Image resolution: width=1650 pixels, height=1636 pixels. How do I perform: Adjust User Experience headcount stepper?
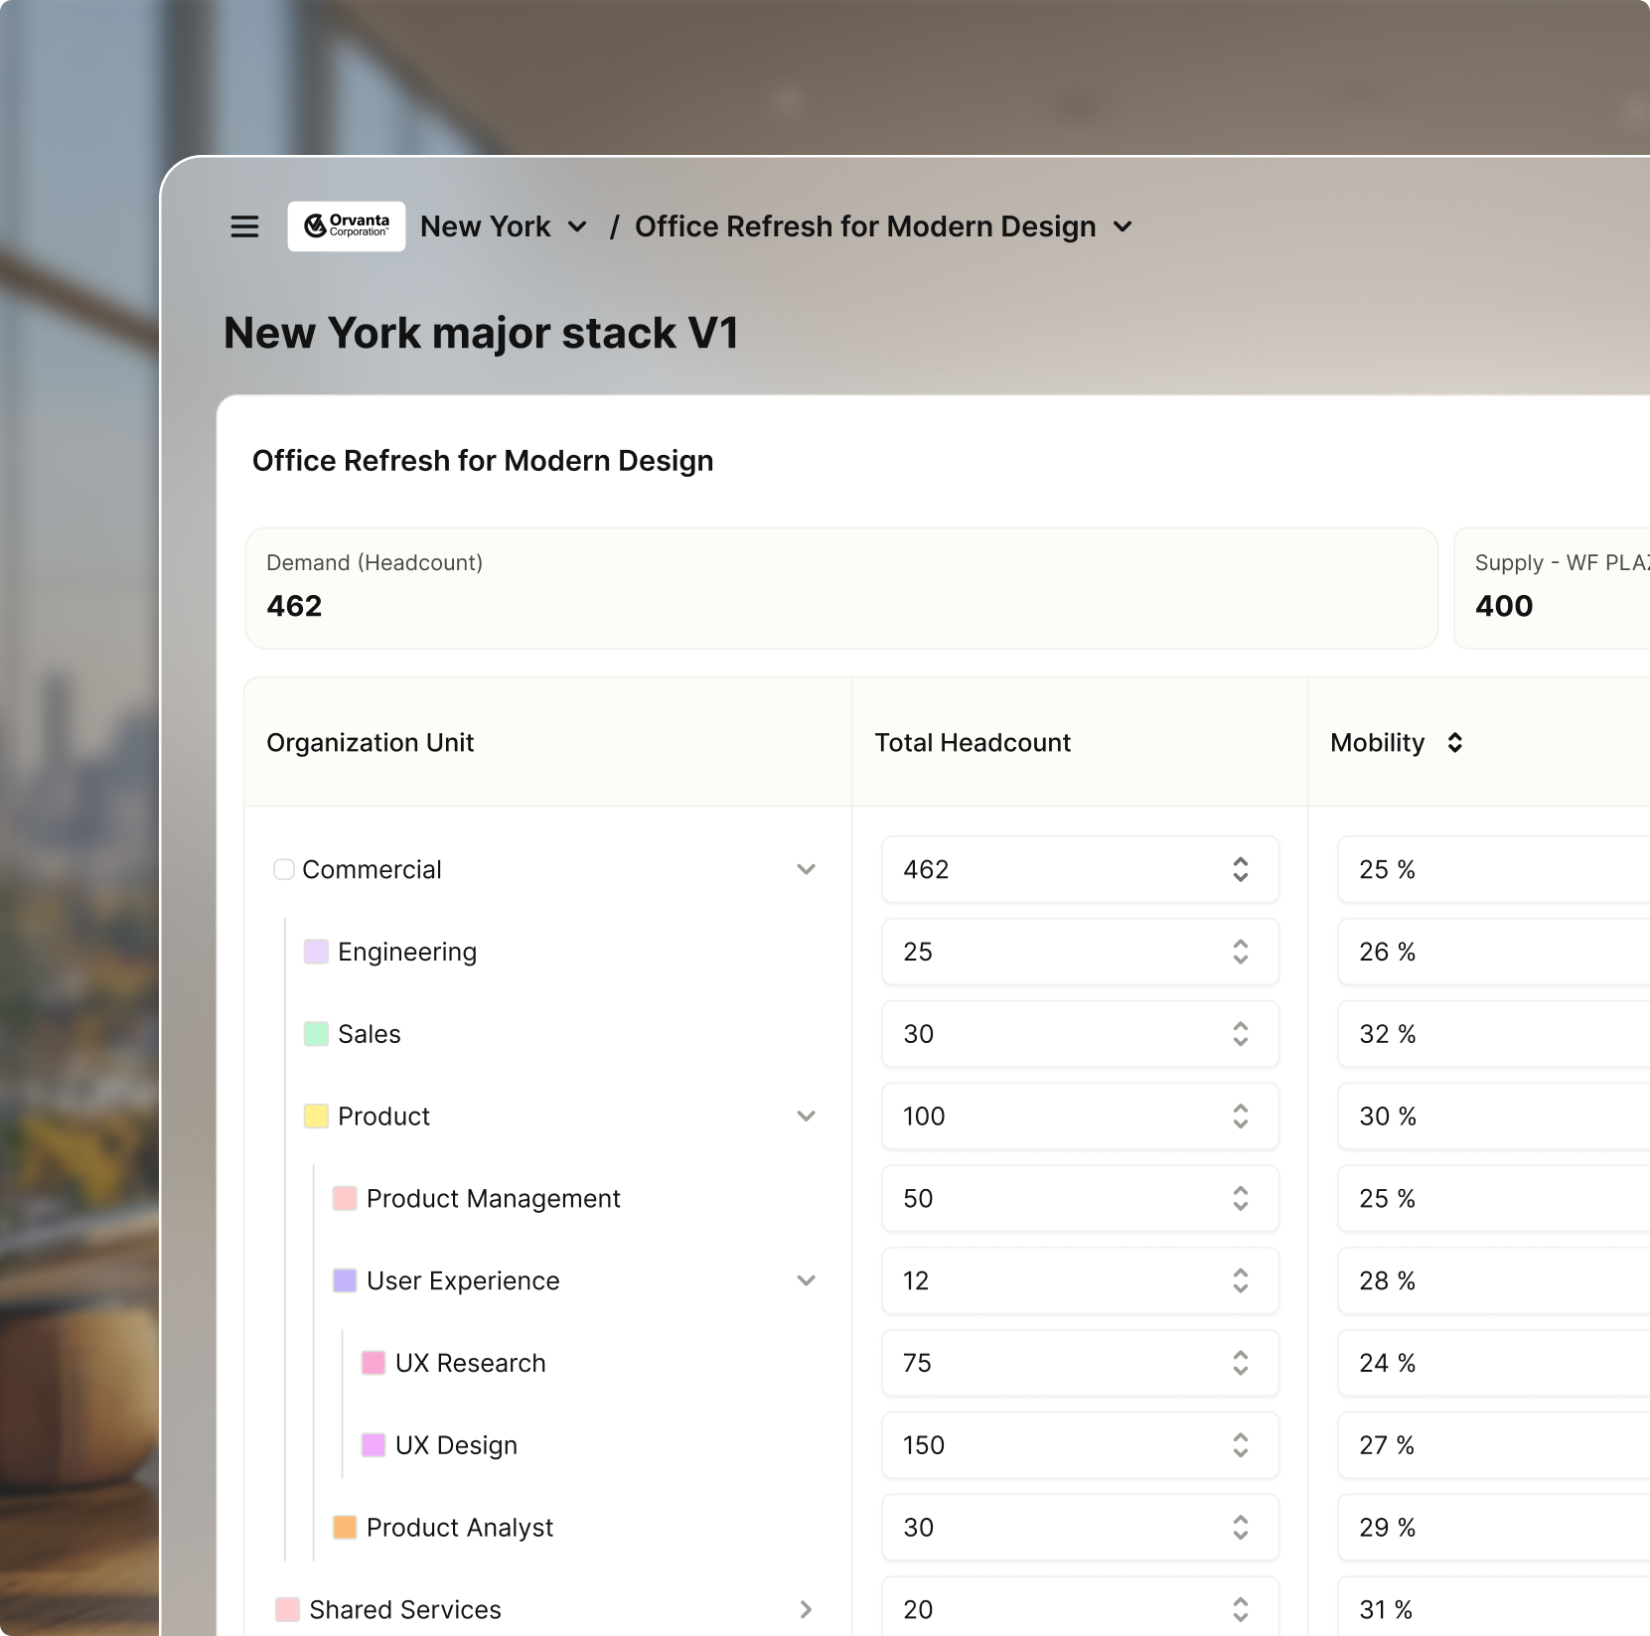tap(1241, 1281)
